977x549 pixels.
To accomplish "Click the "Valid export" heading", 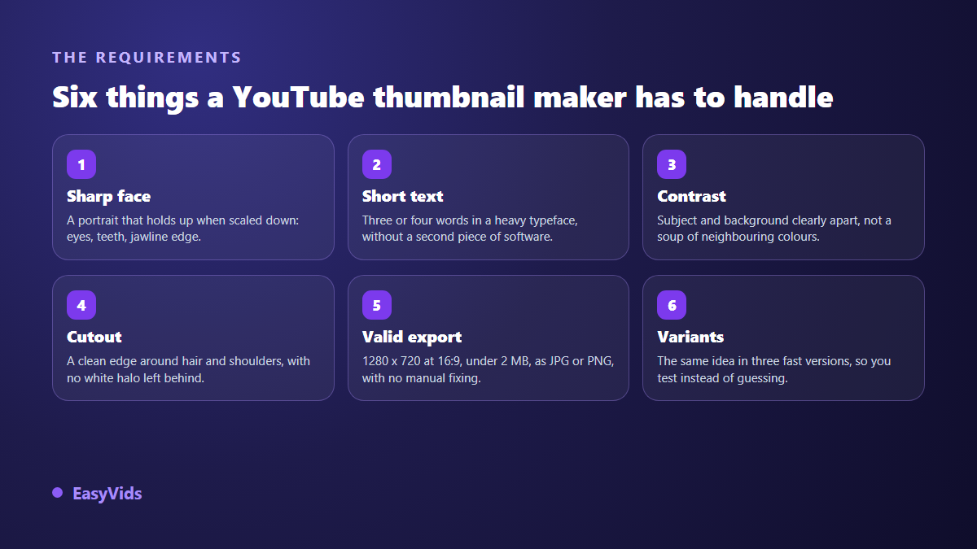I will pyautogui.click(x=411, y=337).
